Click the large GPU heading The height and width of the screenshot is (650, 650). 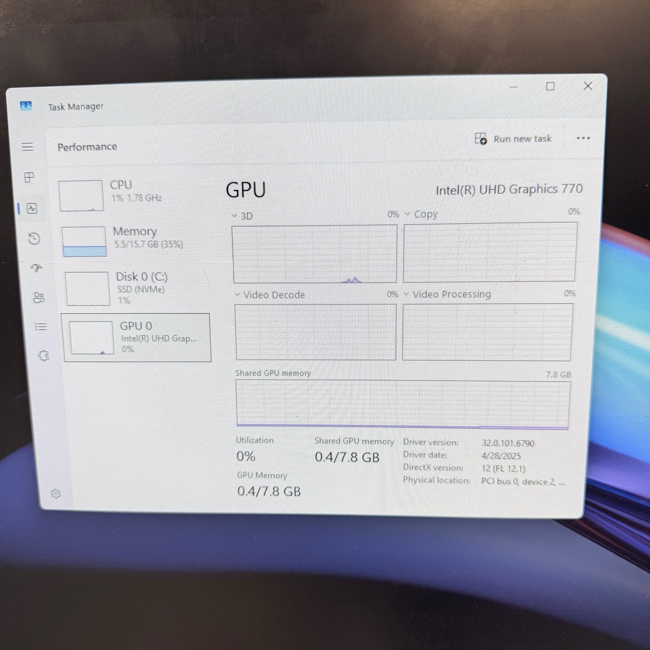(246, 190)
